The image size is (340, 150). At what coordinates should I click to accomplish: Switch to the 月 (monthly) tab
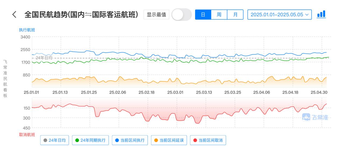tap(235, 15)
